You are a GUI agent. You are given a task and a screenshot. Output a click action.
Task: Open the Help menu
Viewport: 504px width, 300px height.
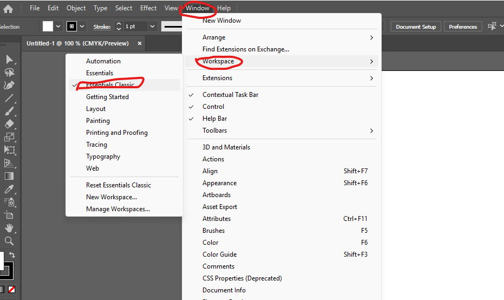tap(224, 8)
